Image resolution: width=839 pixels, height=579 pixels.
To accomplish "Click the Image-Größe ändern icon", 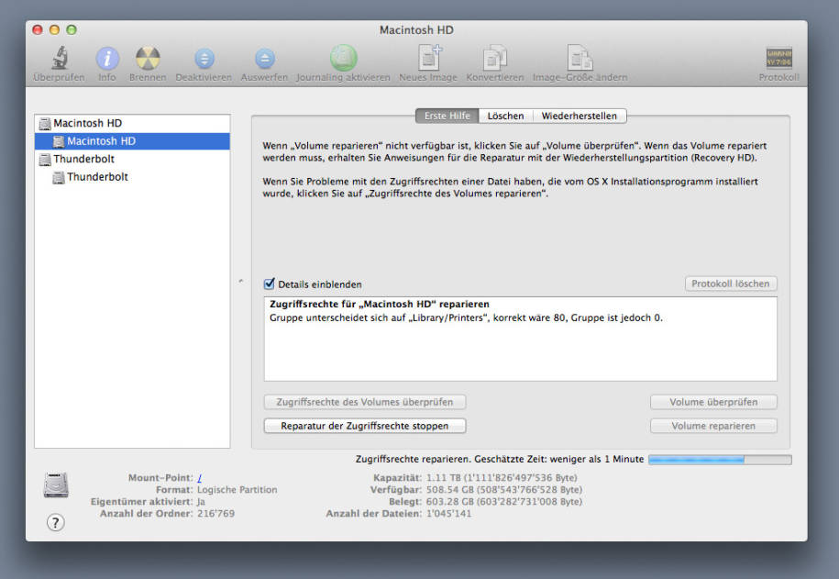I will point(580,58).
